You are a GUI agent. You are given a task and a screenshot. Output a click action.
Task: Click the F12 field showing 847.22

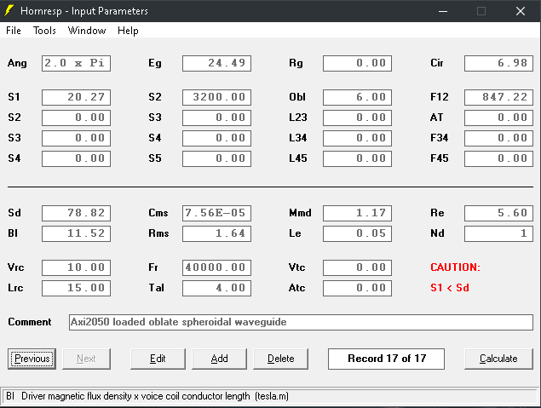pyautogui.click(x=498, y=97)
